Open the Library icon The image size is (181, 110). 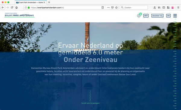coord(159,8)
